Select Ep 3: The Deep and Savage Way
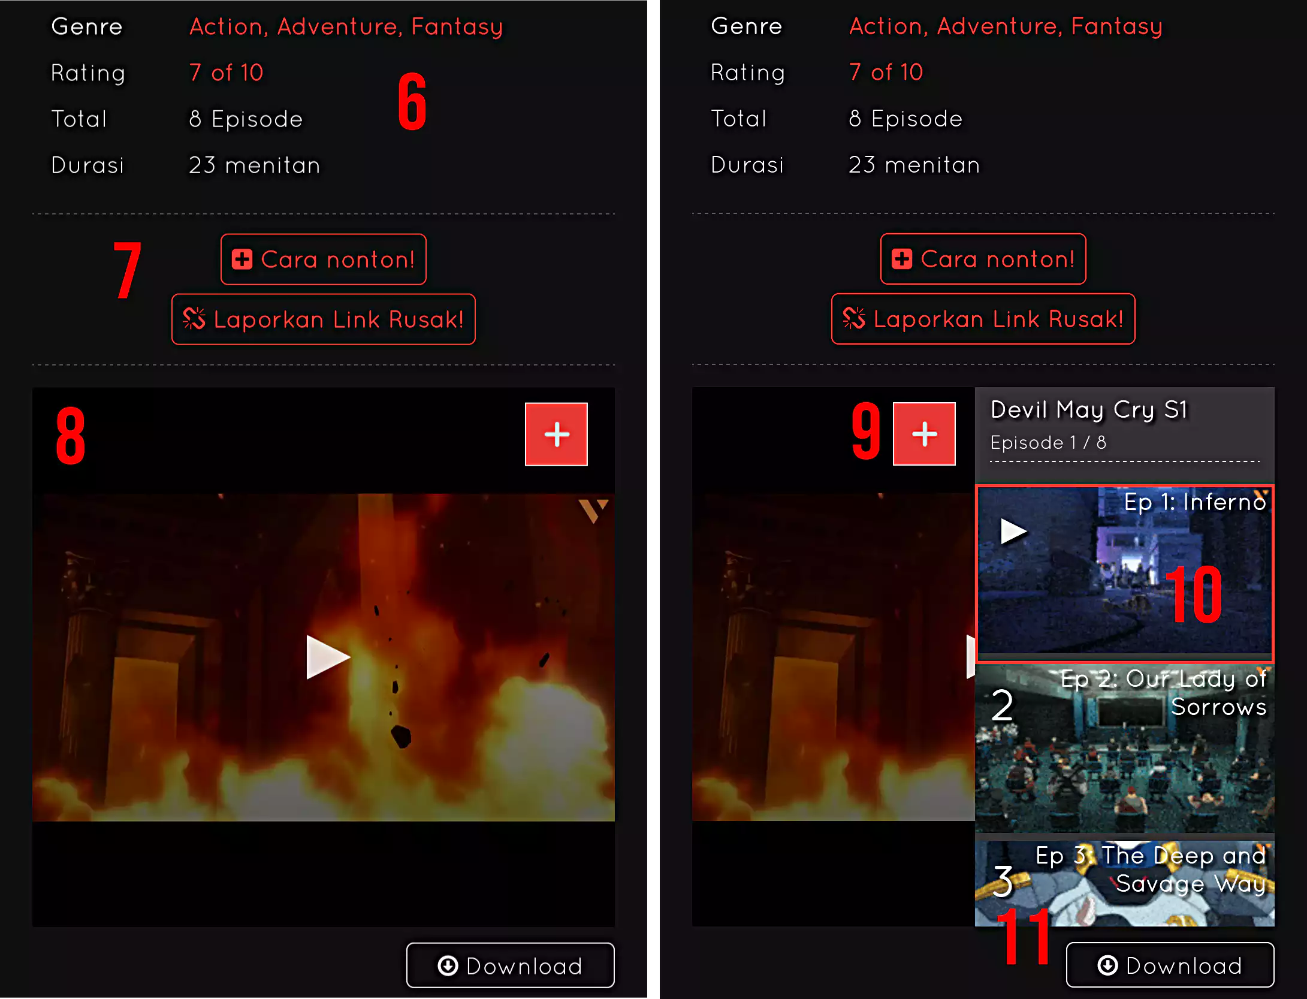The width and height of the screenshot is (1307, 999). tap(1125, 883)
